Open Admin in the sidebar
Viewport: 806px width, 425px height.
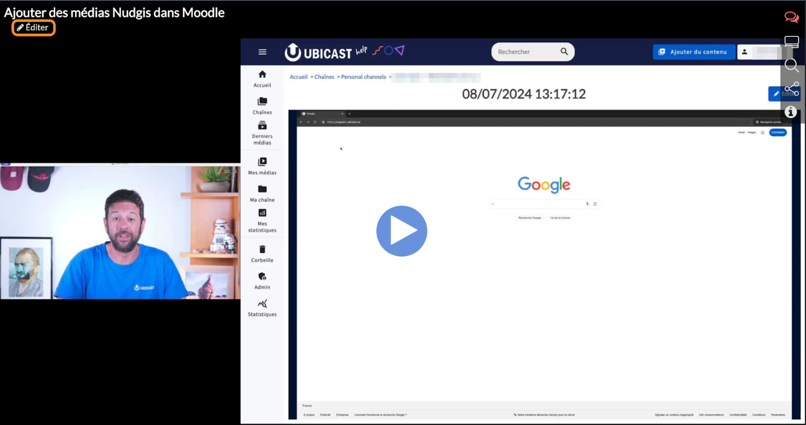pos(262,281)
